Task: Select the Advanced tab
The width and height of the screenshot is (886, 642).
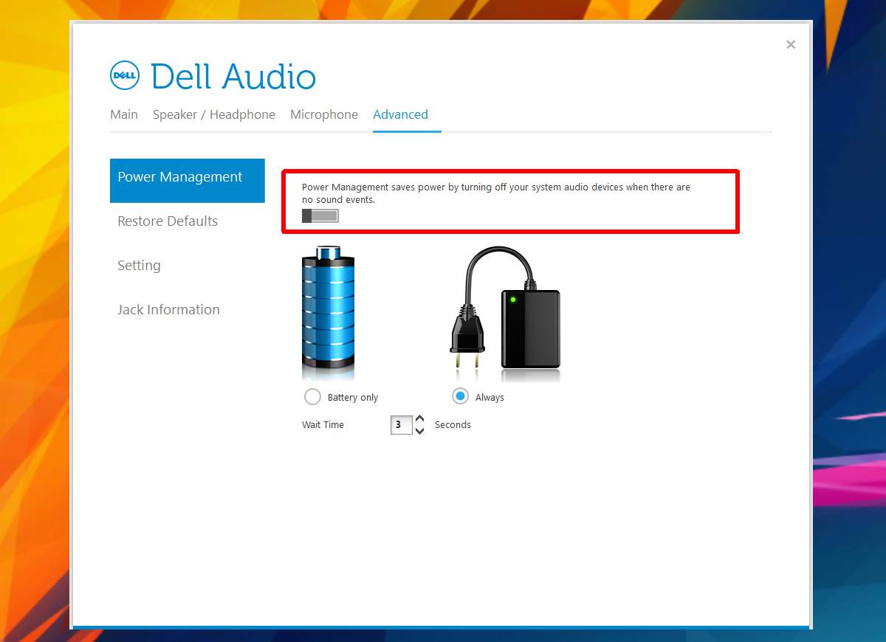Action: coord(401,114)
